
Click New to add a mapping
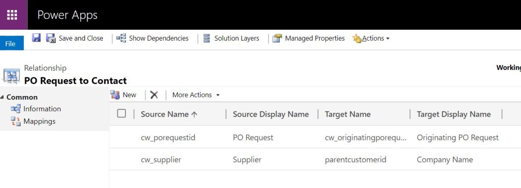coord(129,95)
